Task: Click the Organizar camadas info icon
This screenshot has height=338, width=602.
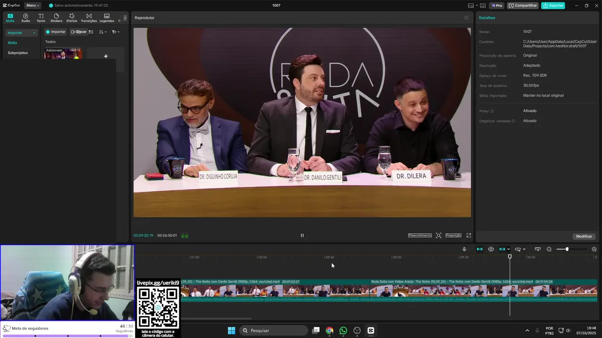Action: pyautogui.click(x=513, y=121)
